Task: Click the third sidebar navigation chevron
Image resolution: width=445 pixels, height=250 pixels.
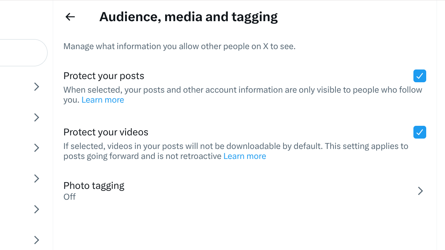Action: [x=36, y=148]
